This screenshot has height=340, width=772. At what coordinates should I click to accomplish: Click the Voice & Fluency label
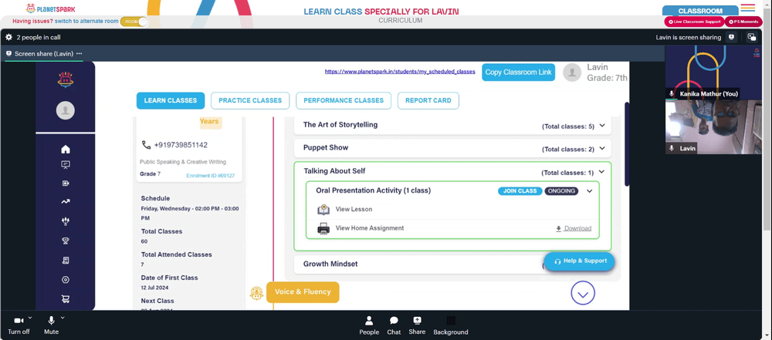[303, 292]
